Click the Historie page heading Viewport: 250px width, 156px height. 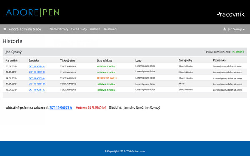12,41
